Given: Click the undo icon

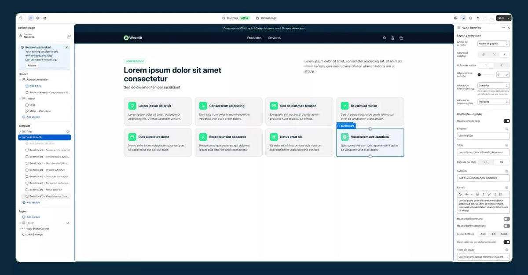Looking at the screenshot, I should pos(478,18).
